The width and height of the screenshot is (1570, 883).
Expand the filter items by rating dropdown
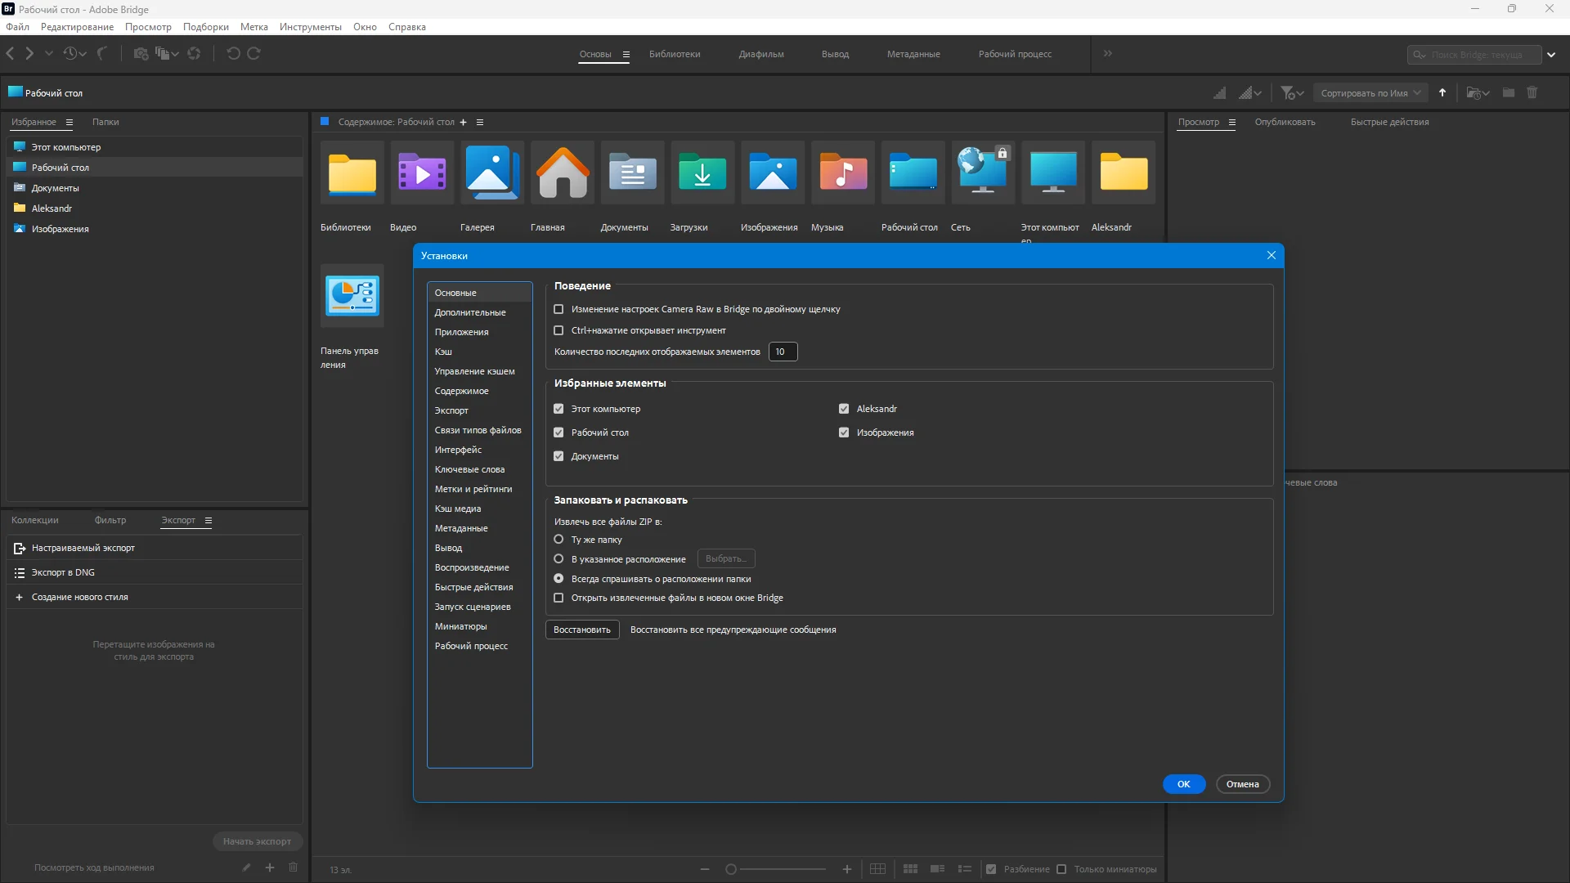tap(1292, 93)
